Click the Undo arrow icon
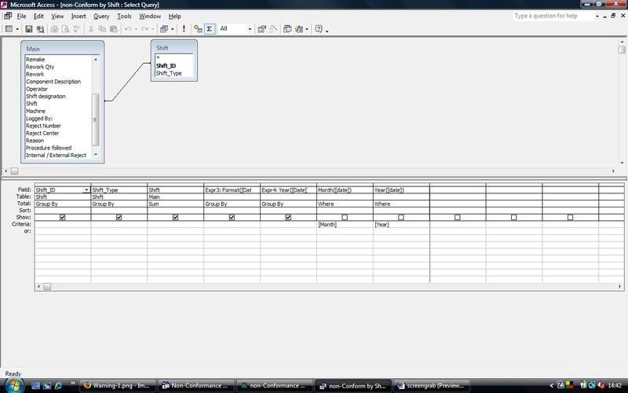 pos(128,29)
